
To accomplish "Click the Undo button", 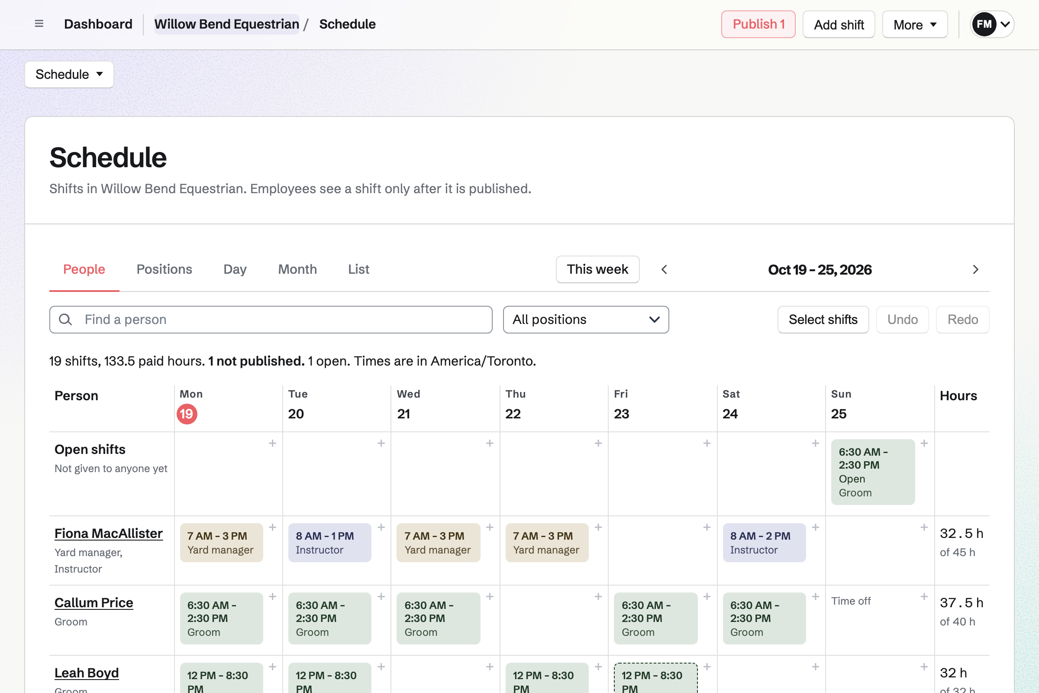I will (903, 320).
